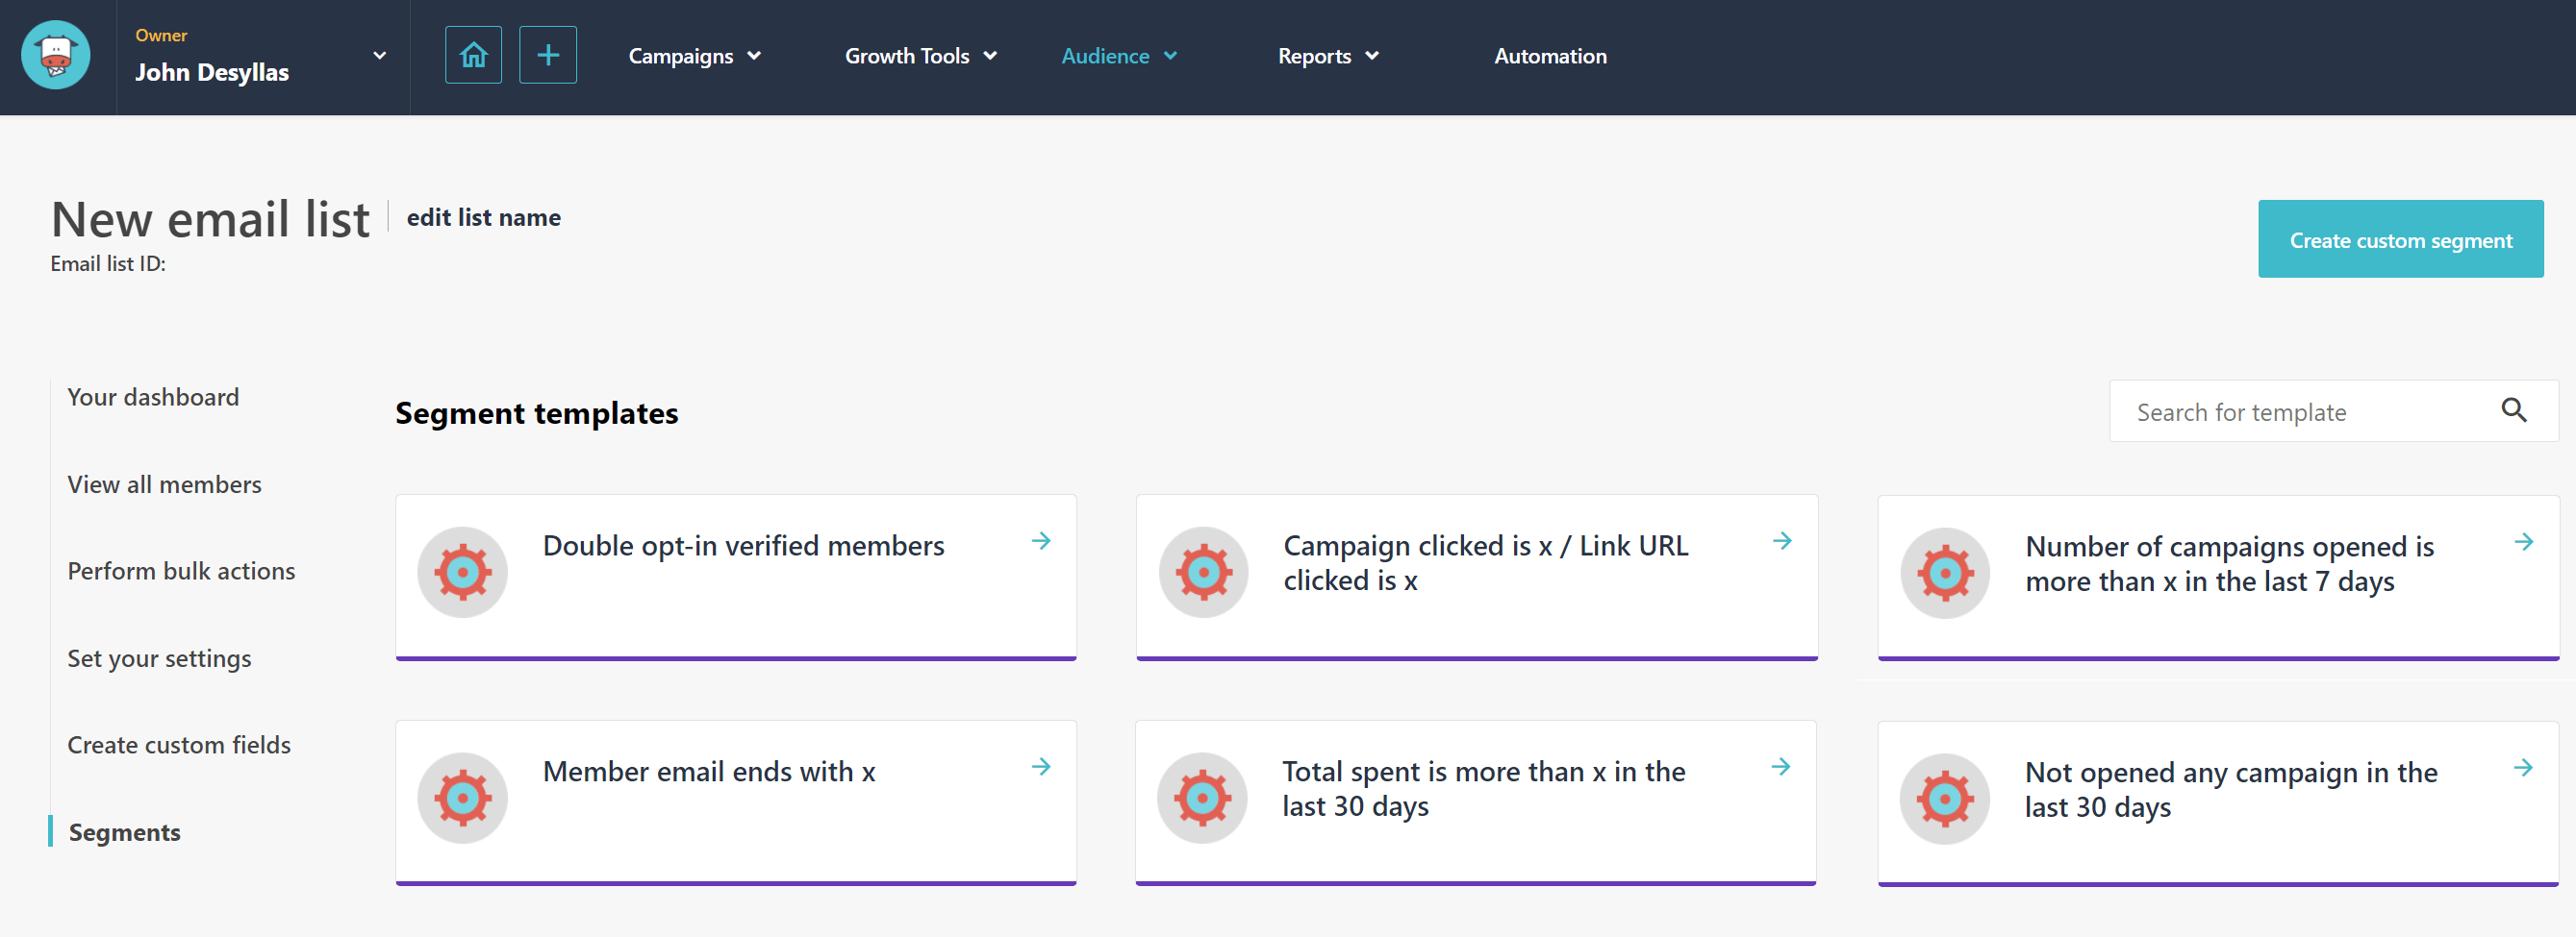This screenshot has height=937, width=2576.
Task: Open the Audience menu
Action: point(1118,56)
